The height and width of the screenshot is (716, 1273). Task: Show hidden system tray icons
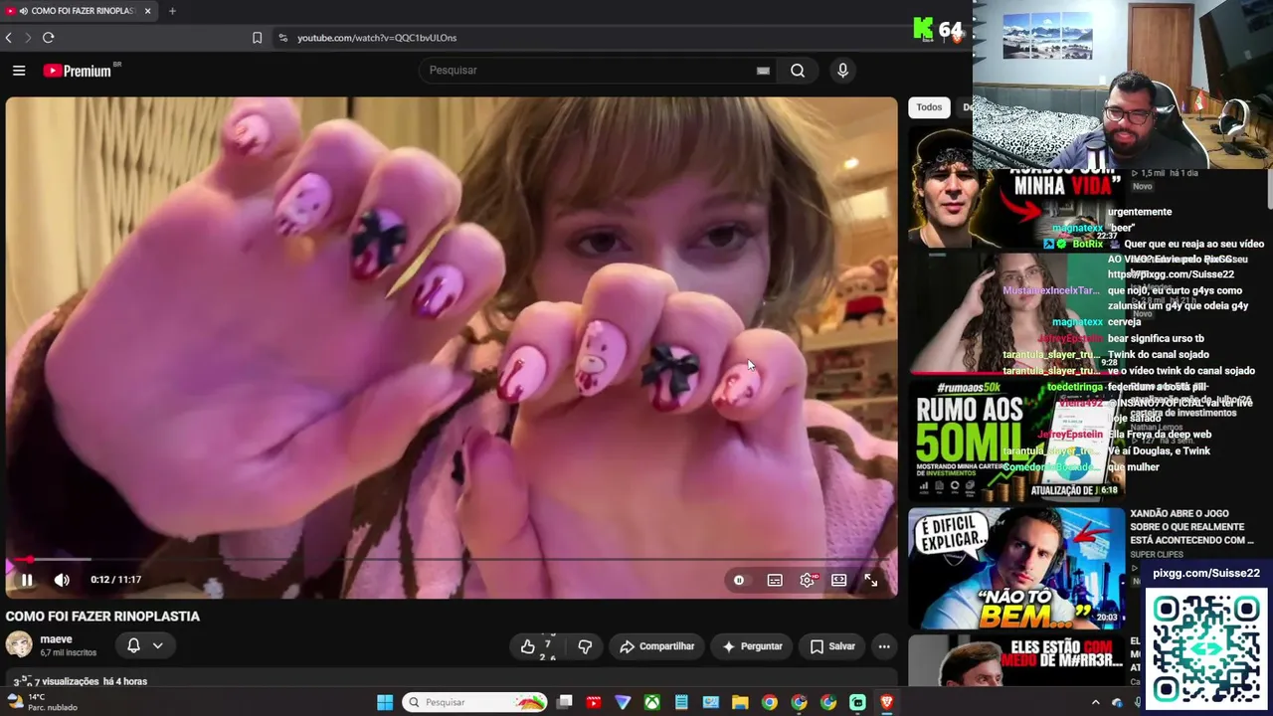click(1096, 702)
